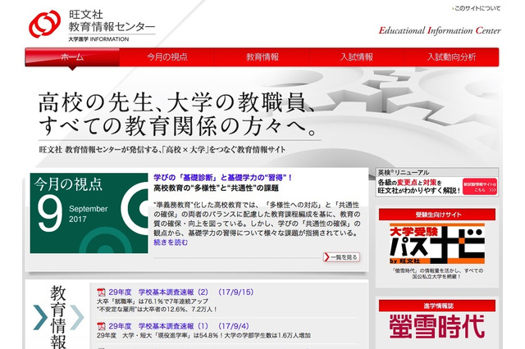Click the 進学情報誌 red header

(437, 306)
